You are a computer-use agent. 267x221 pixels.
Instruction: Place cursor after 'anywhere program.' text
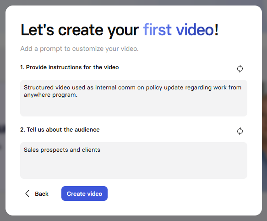point(78,95)
